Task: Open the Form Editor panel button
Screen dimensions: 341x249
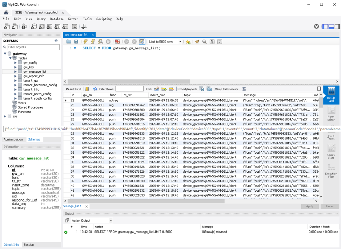Action: point(331,114)
